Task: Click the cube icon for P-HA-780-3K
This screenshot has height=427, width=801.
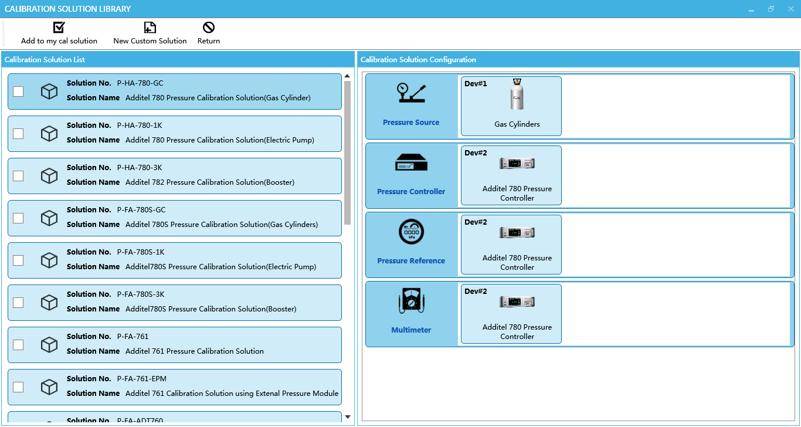Action: 49,176
